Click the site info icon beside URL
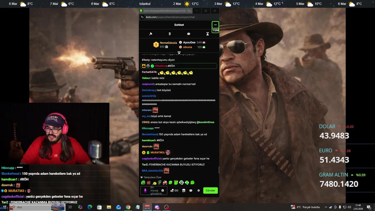Viewport: 375px width, 211px height. click(142, 17)
